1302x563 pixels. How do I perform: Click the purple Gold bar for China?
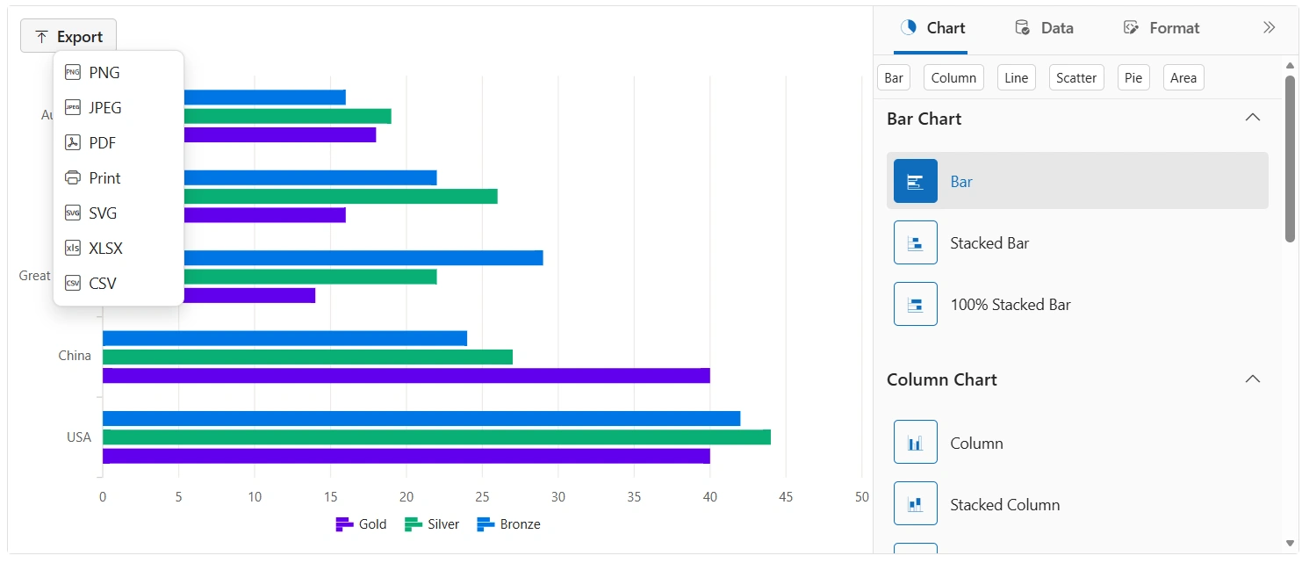(406, 376)
